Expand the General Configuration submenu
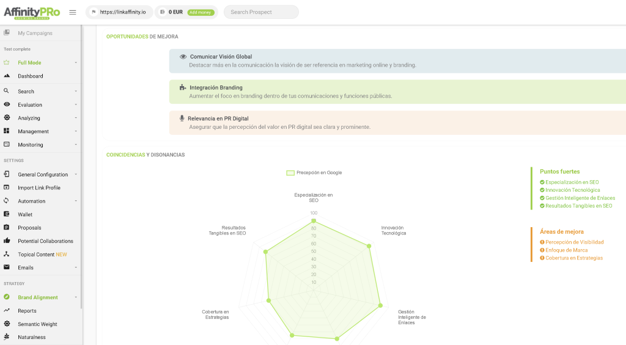The height and width of the screenshot is (345, 626). 76,175
